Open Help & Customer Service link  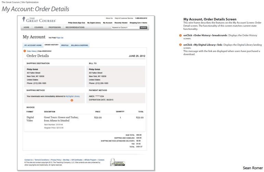point(124,18)
